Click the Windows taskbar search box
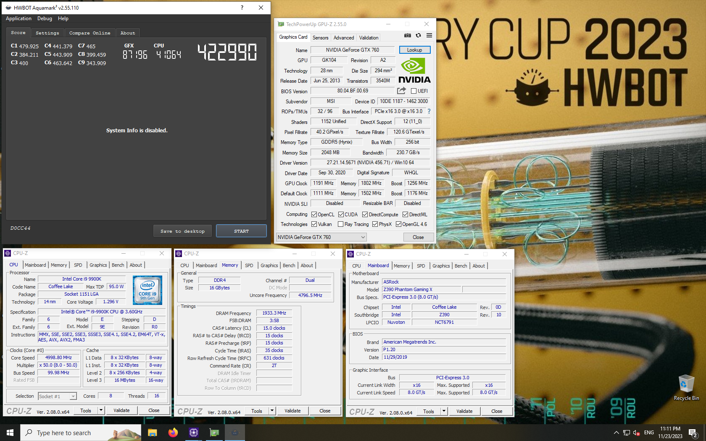 click(x=81, y=433)
